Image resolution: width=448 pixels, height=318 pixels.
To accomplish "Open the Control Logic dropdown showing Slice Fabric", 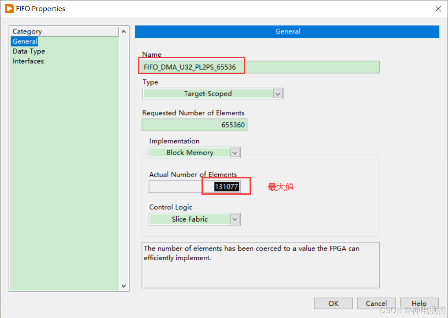I will pyautogui.click(x=194, y=219).
